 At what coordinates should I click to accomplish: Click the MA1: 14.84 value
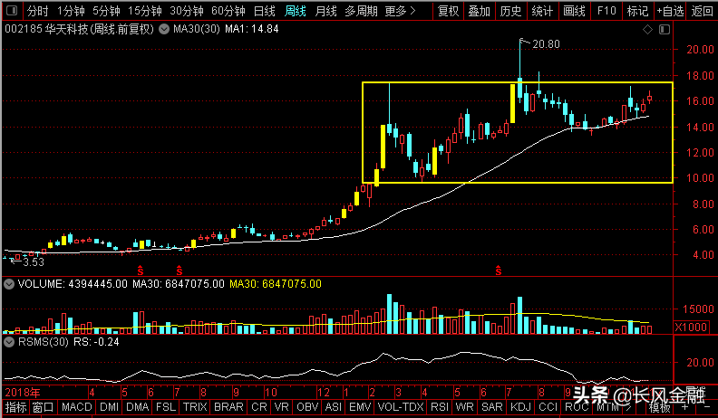click(x=252, y=29)
